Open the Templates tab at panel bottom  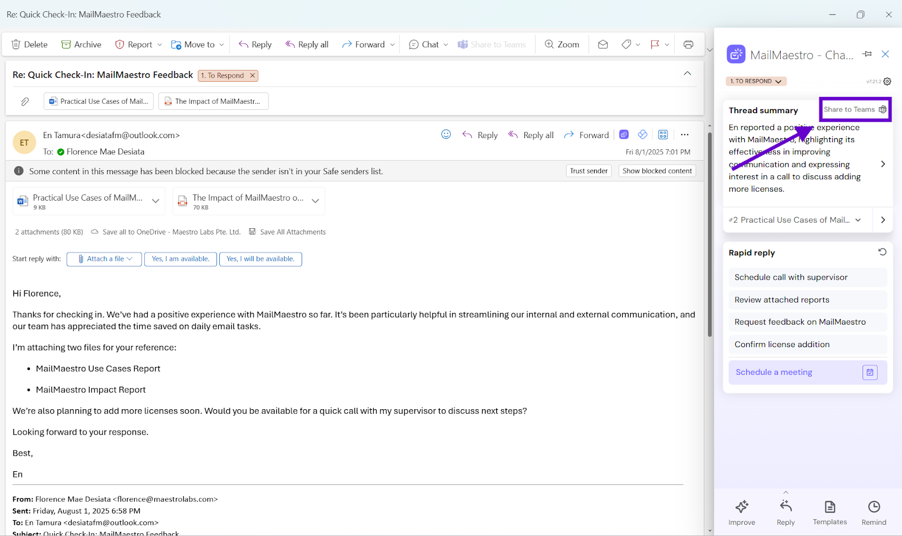[x=830, y=512]
